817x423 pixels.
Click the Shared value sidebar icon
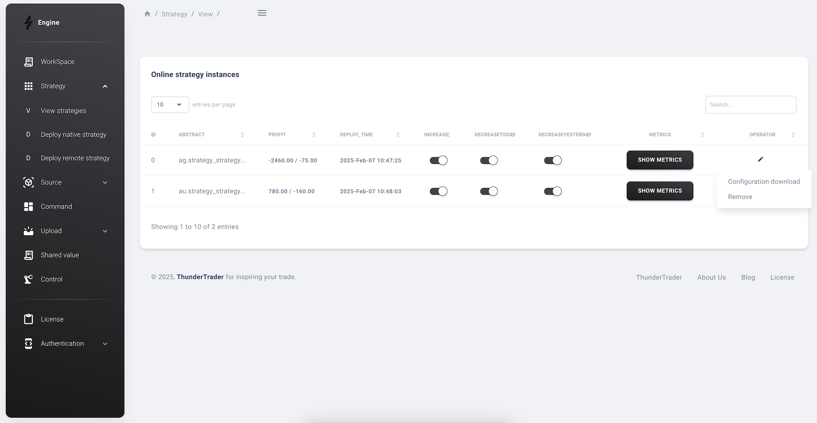coord(29,255)
